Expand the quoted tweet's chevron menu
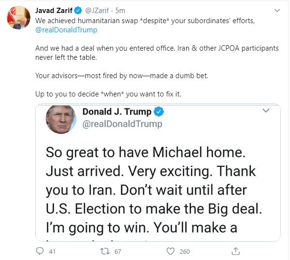This screenshot has width=290, height=260. coord(265,111)
